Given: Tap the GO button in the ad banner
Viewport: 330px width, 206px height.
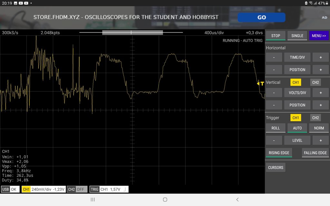Looking at the screenshot, I should pos(262,17).
